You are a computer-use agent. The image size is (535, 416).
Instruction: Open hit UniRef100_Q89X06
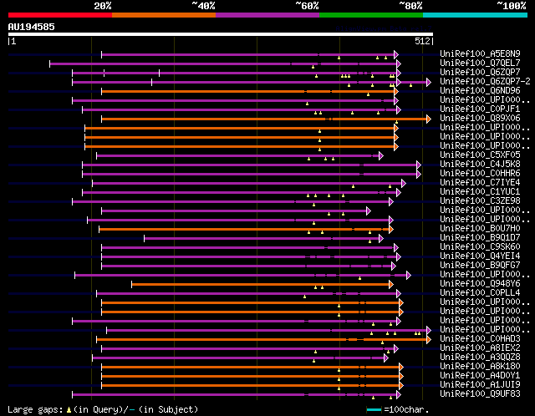(x=480, y=119)
